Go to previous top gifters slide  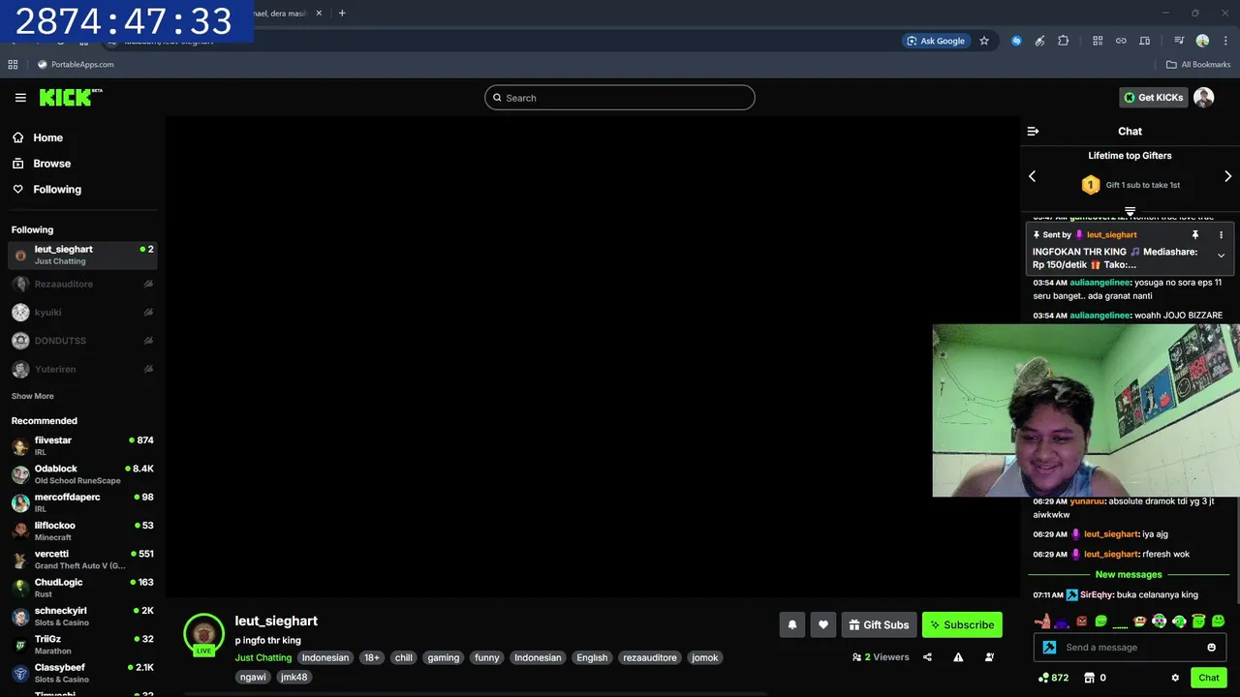[x=1032, y=176]
